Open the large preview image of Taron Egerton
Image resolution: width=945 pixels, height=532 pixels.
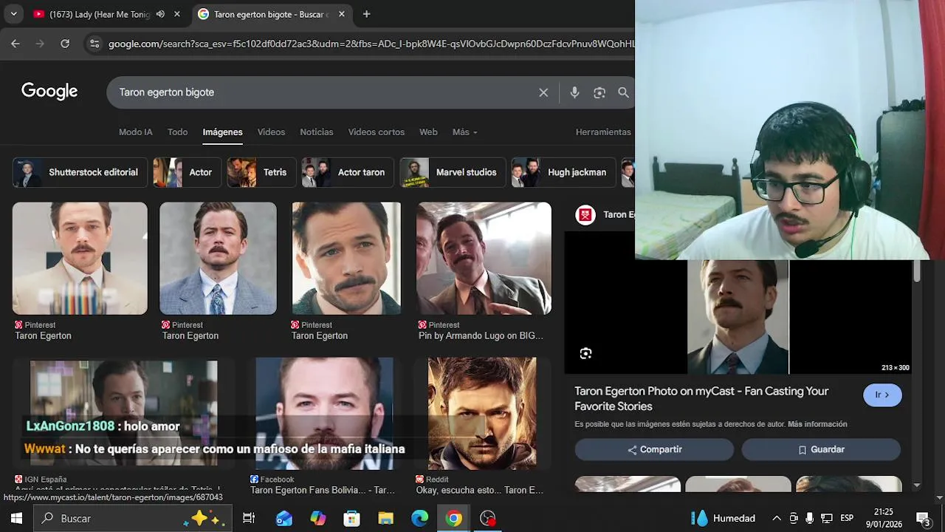738,317
